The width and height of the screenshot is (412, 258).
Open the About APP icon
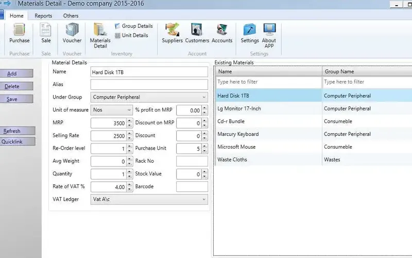pyautogui.click(x=269, y=36)
